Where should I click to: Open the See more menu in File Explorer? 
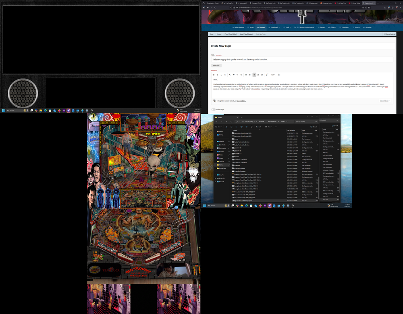[x=276, y=127]
